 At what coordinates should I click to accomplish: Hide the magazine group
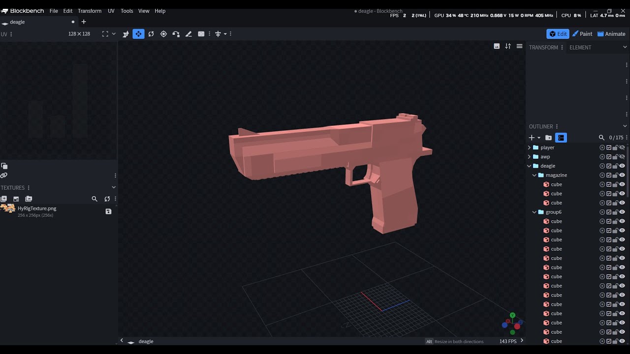pyautogui.click(x=622, y=175)
